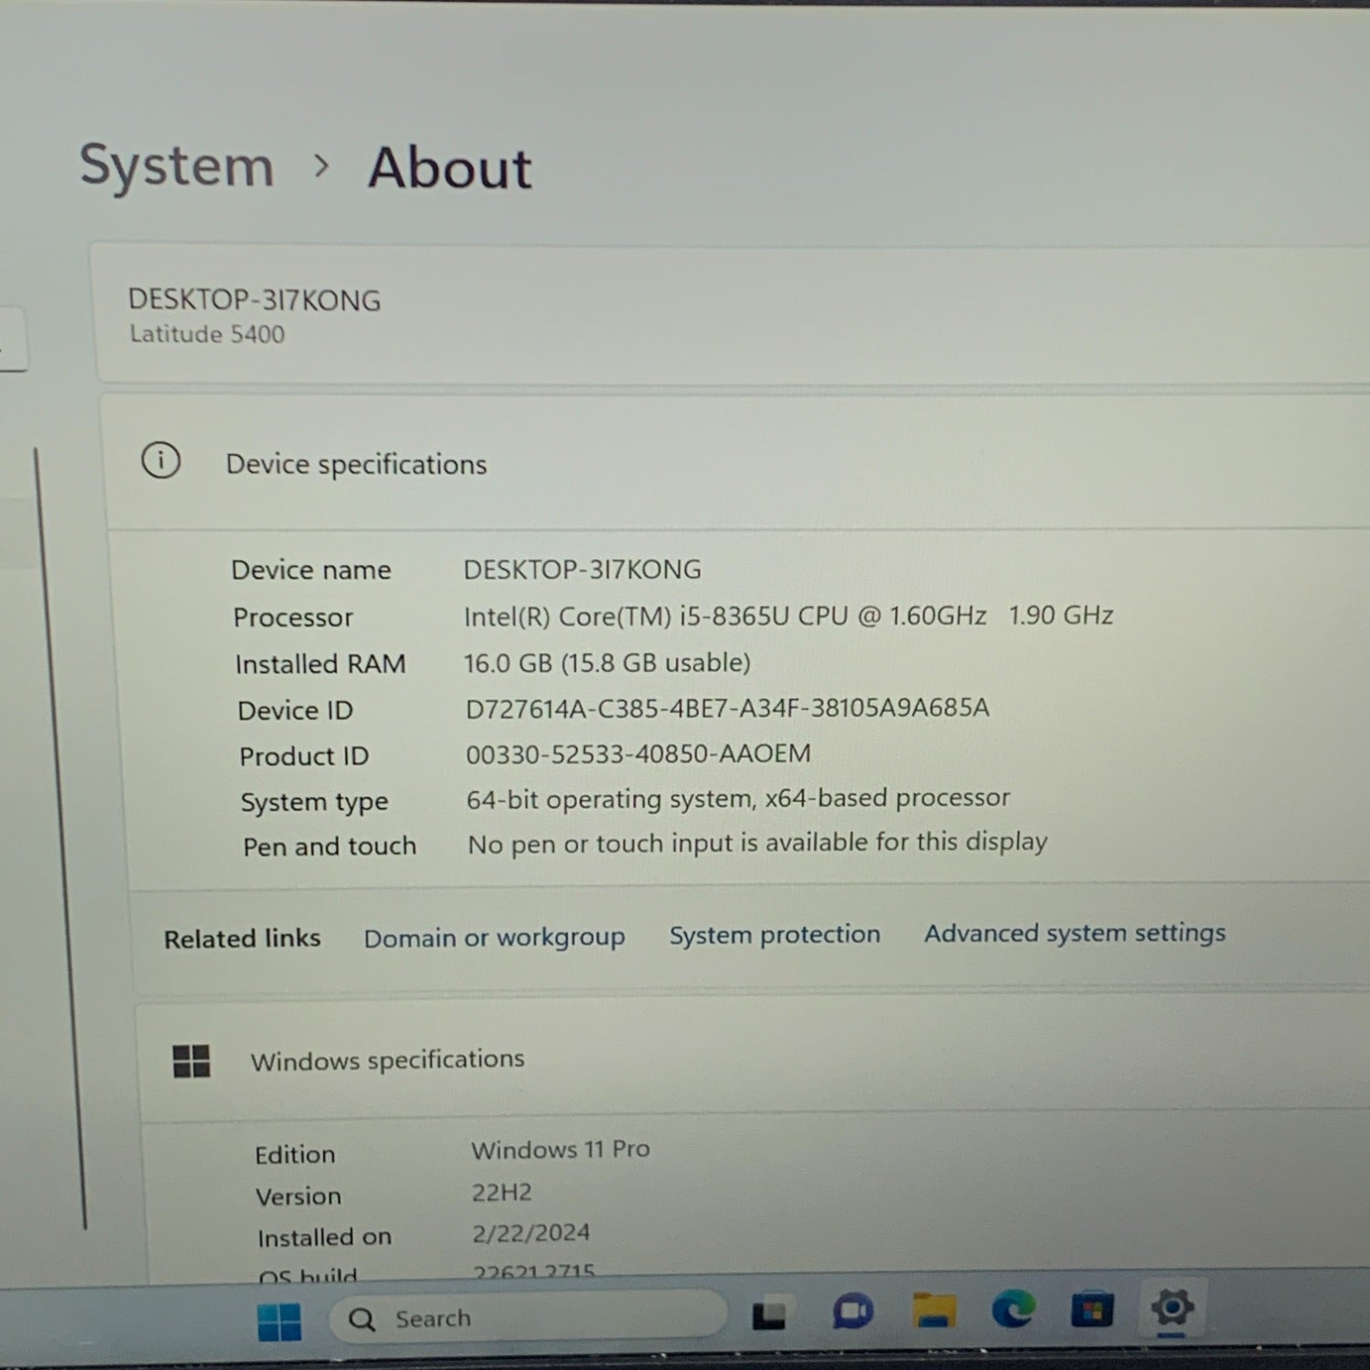Image resolution: width=1370 pixels, height=1370 pixels.
Task: Open Microsoft Store from the taskbar
Action: [1091, 1310]
